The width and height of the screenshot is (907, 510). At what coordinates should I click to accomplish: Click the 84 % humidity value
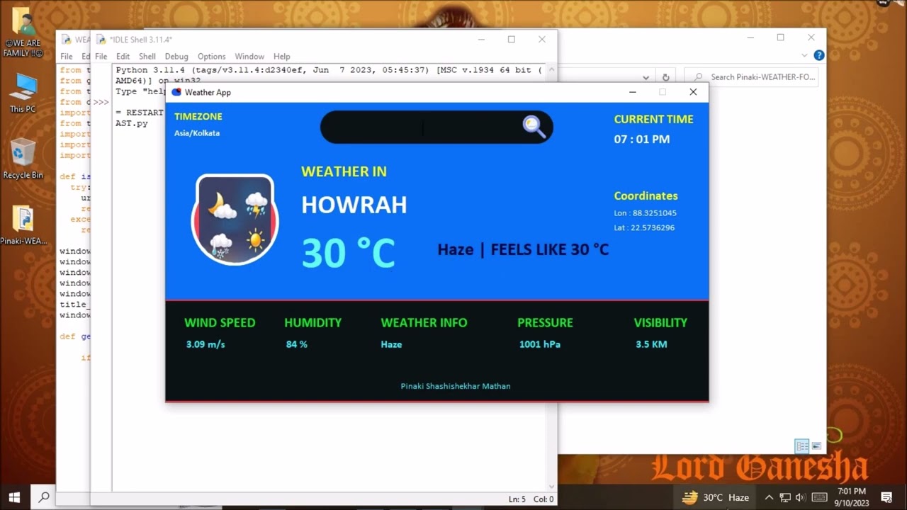click(297, 344)
